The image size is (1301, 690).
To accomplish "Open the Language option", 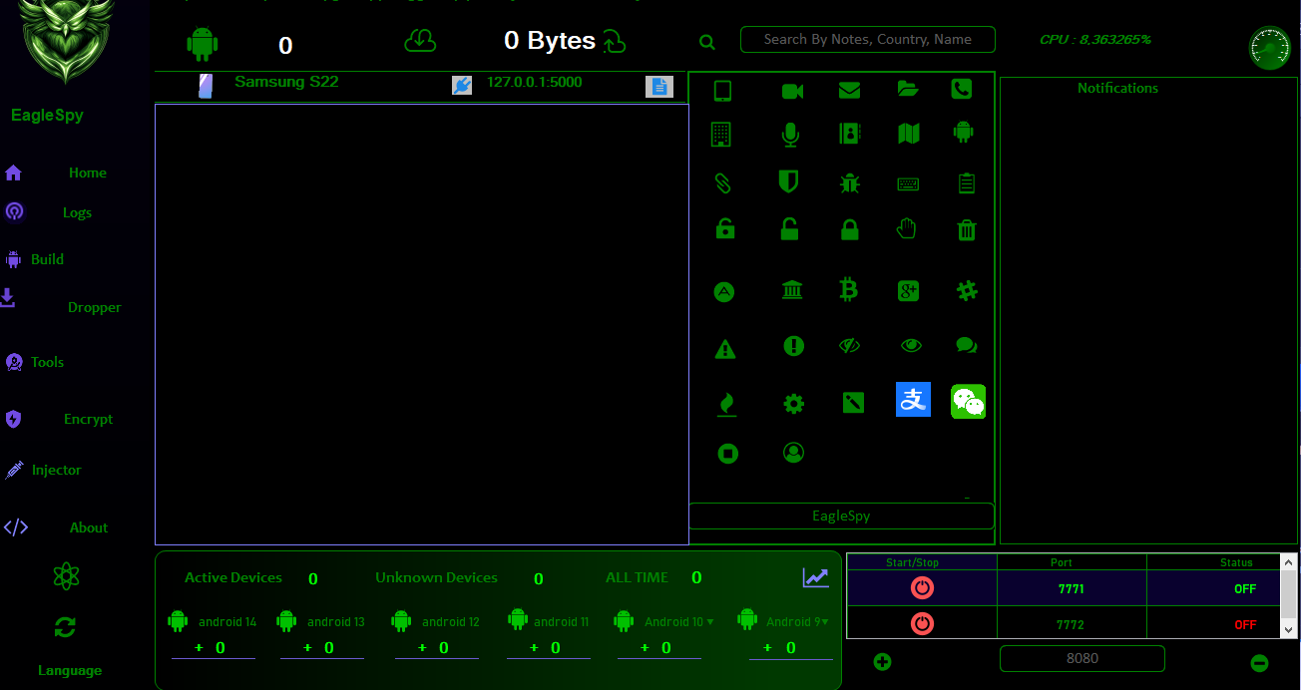I will click(70, 670).
